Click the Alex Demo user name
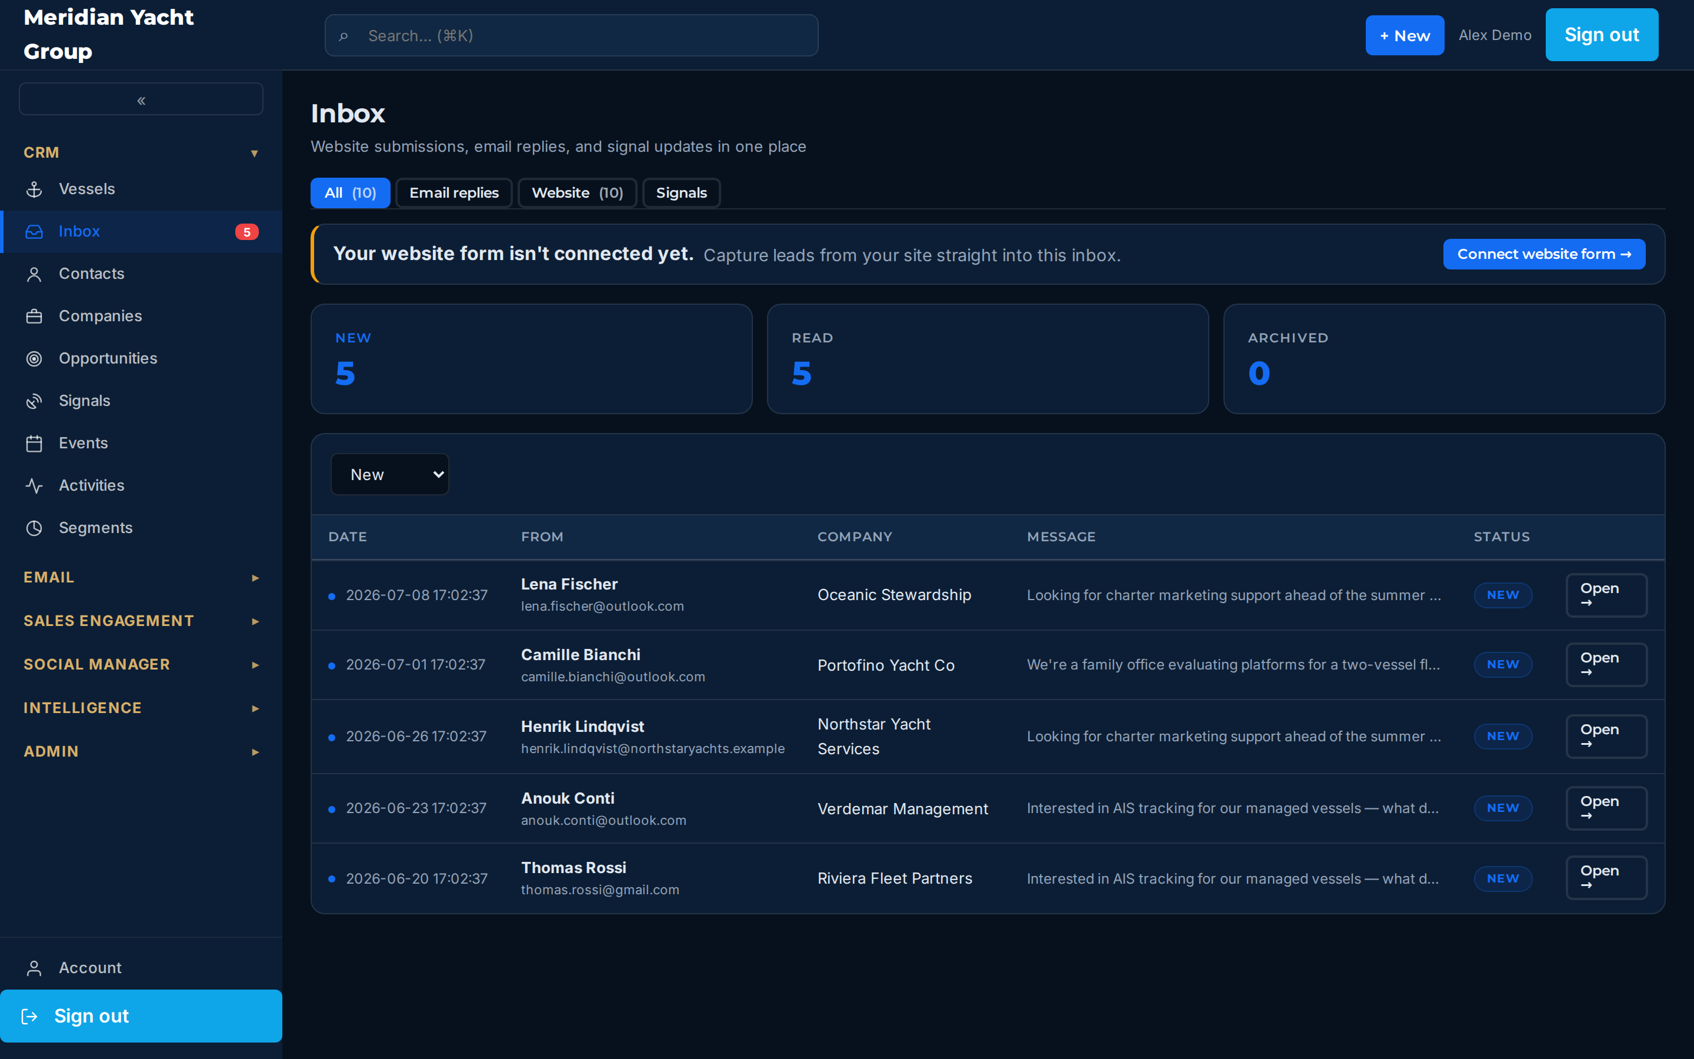1694x1059 pixels. coord(1495,35)
